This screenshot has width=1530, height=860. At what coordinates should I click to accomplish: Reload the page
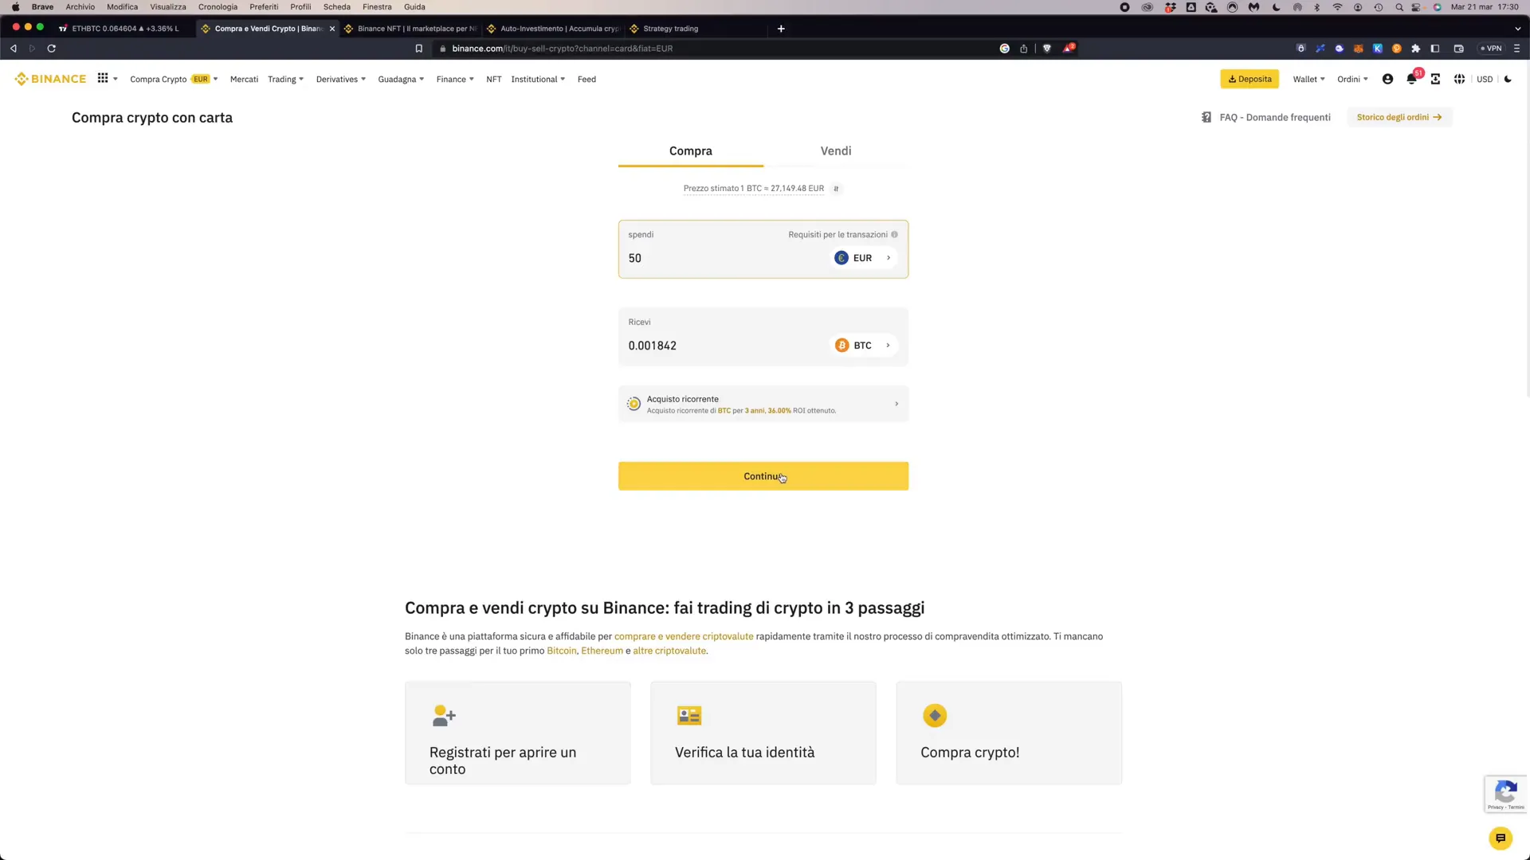coord(51,49)
